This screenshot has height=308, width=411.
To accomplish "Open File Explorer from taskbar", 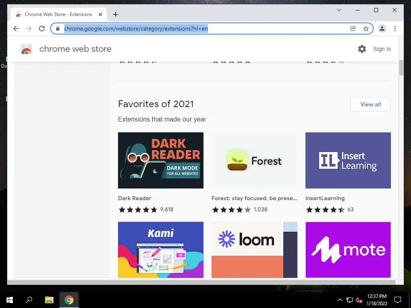I will [x=49, y=300].
